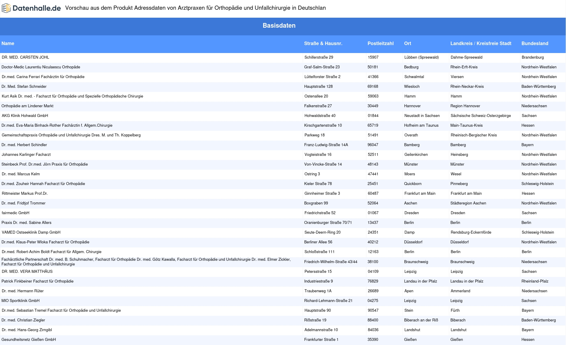The width and height of the screenshot is (566, 345).
Task: Select Orthopädie am Lindener Markt
Action: tap(27, 106)
